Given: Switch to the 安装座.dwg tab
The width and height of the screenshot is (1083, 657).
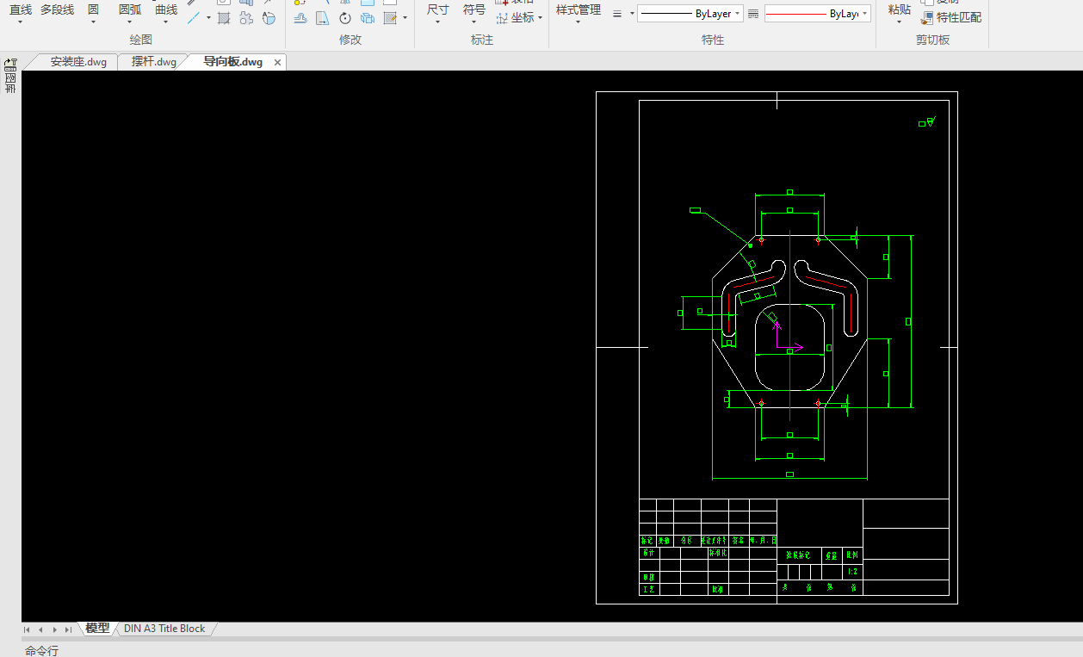Looking at the screenshot, I should [78, 62].
